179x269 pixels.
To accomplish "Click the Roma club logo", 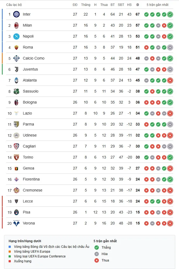I will click(x=16, y=47).
